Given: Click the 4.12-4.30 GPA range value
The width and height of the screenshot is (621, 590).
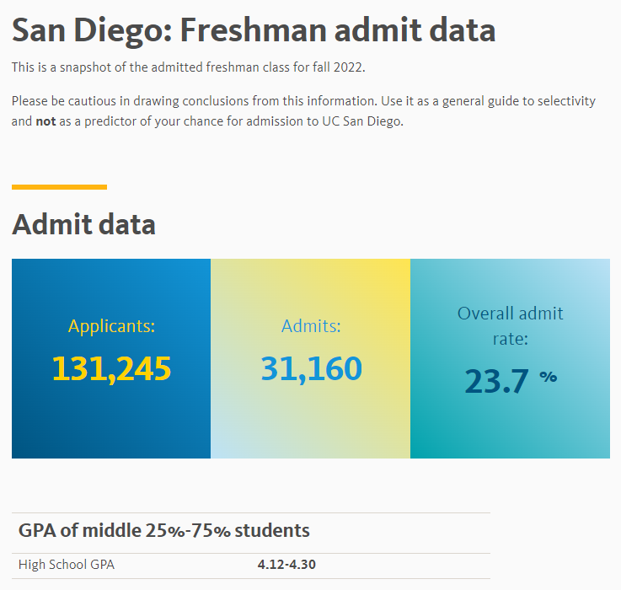Looking at the screenshot, I should pos(286,565).
